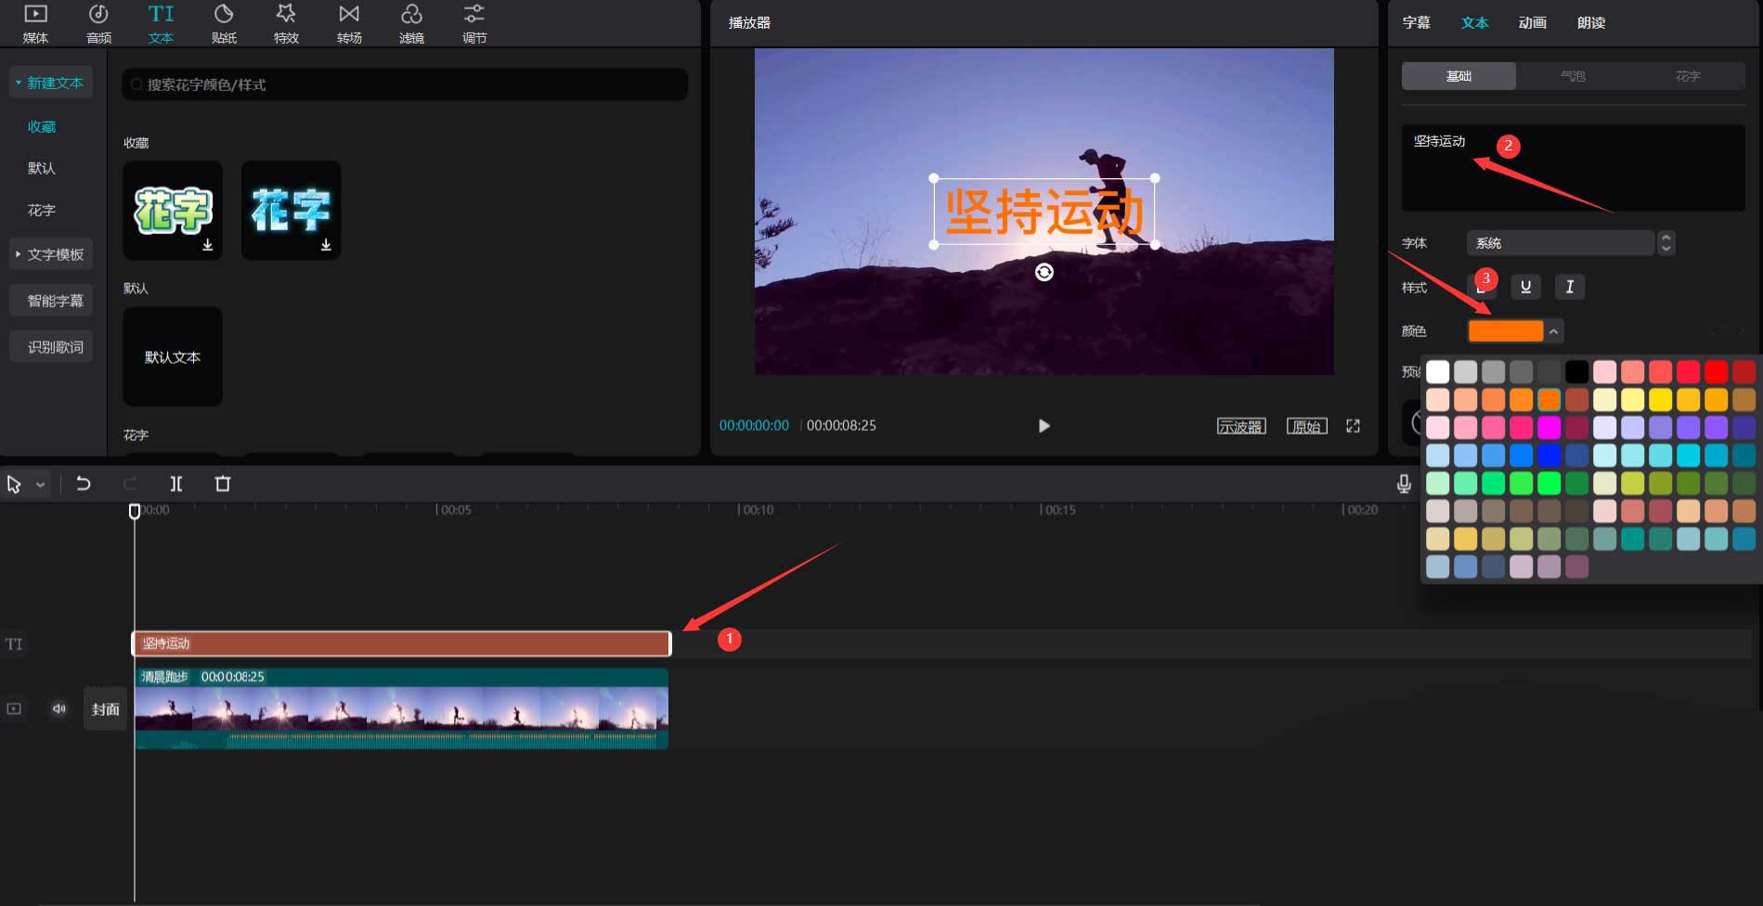
Task: Switch to the 花字 tab in text settings
Action: tap(1686, 75)
